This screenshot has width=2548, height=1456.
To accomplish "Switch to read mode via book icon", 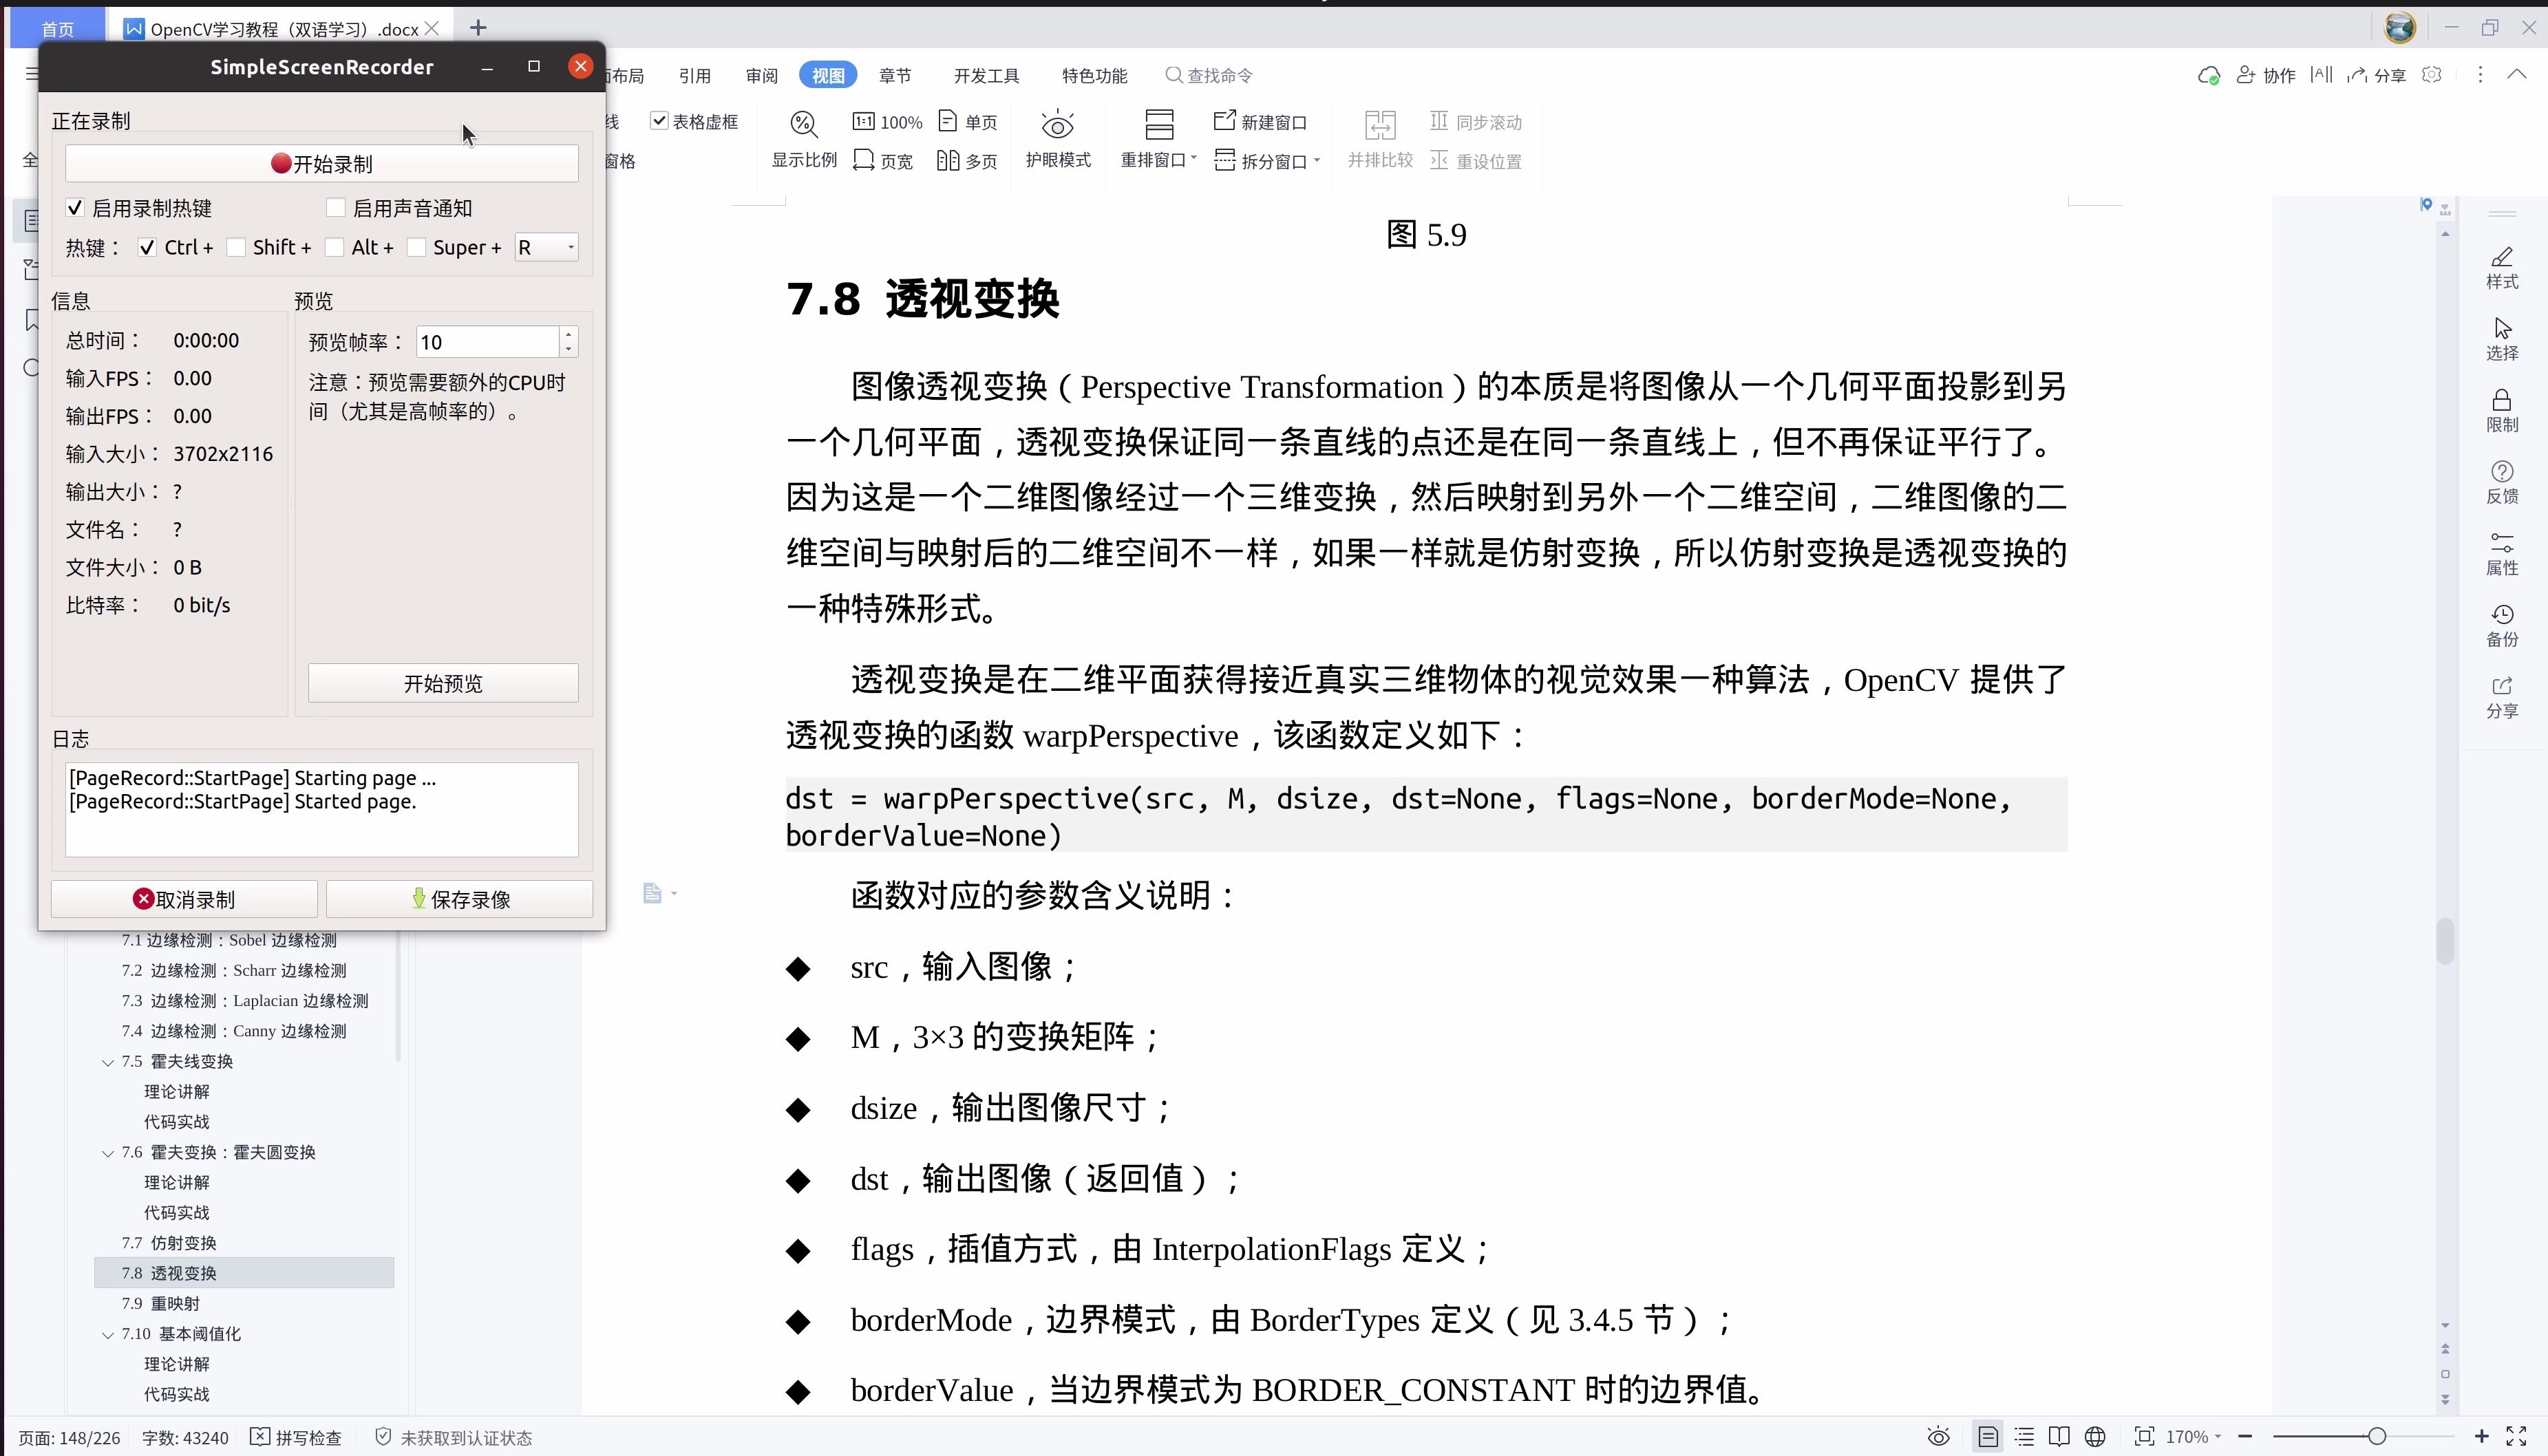I will click(x=2059, y=1437).
